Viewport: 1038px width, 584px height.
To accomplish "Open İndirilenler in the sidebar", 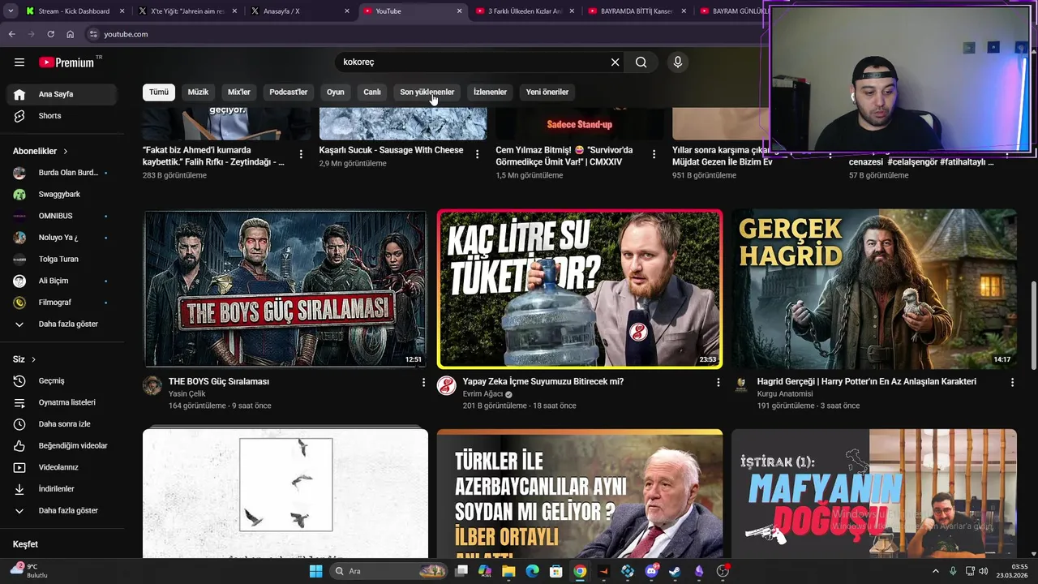I will point(62,489).
